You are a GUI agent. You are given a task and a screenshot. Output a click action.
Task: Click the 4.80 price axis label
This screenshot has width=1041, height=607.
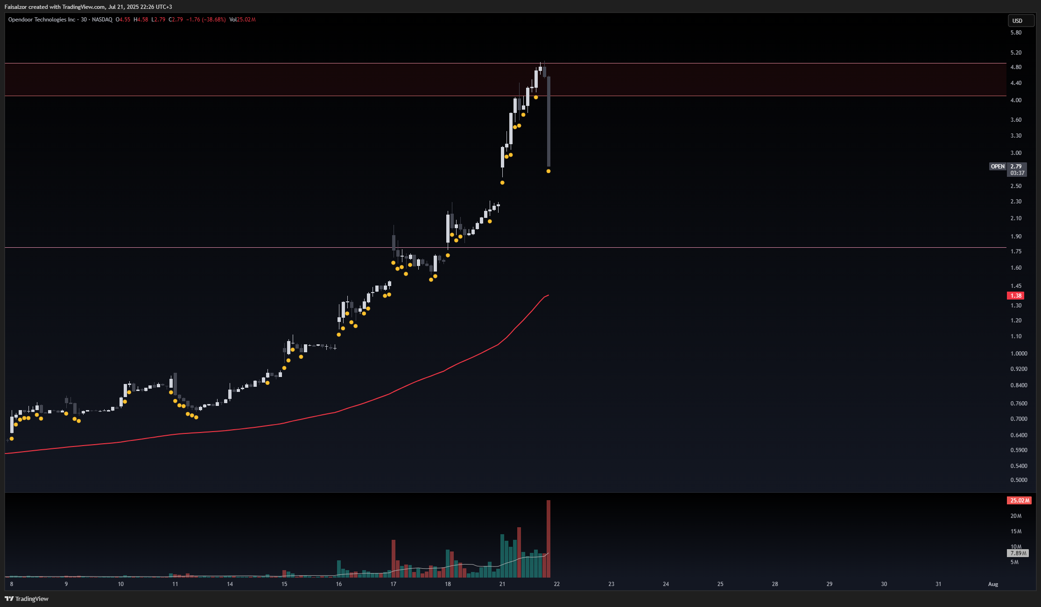click(x=1016, y=67)
